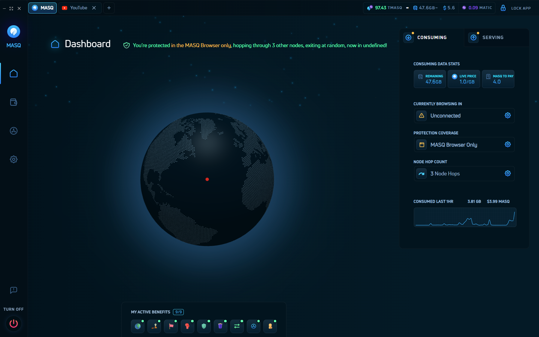This screenshot has height=337, width=539.
Task: Click the 3 Node Hops field
Action: (x=464, y=174)
